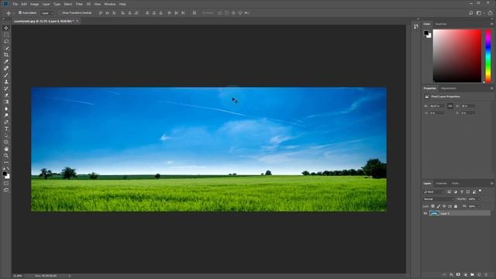This screenshot has height=279, width=496.
Task: Click the hue slider strip
Action: (x=488, y=56)
